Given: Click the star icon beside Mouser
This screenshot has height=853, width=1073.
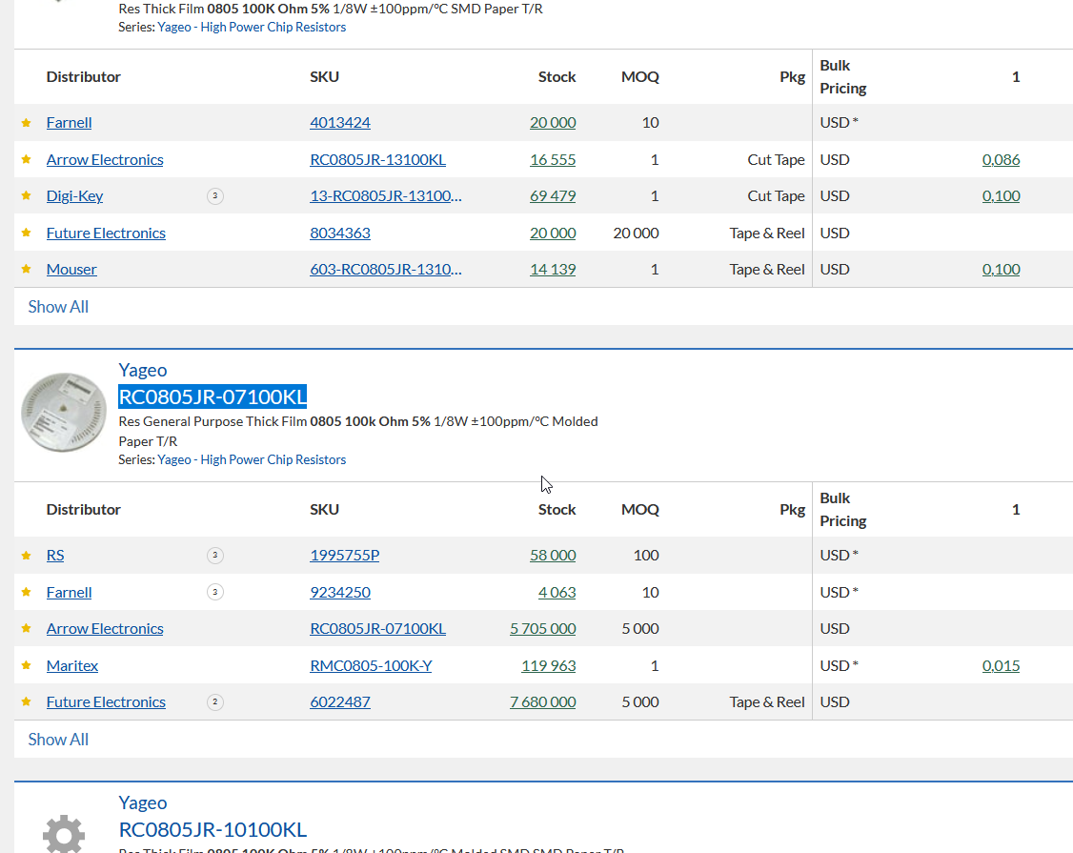Looking at the screenshot, I should (27, 270).
